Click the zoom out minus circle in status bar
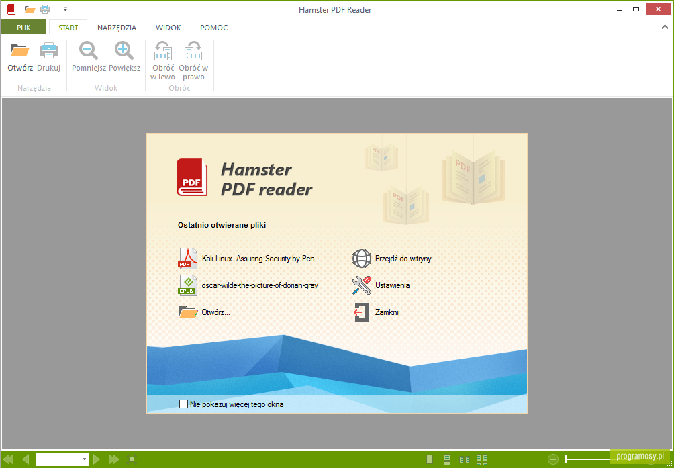The image size is (674, 468). [553, 459]
